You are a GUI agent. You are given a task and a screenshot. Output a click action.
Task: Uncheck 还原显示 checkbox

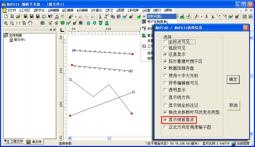click(165, 54)
